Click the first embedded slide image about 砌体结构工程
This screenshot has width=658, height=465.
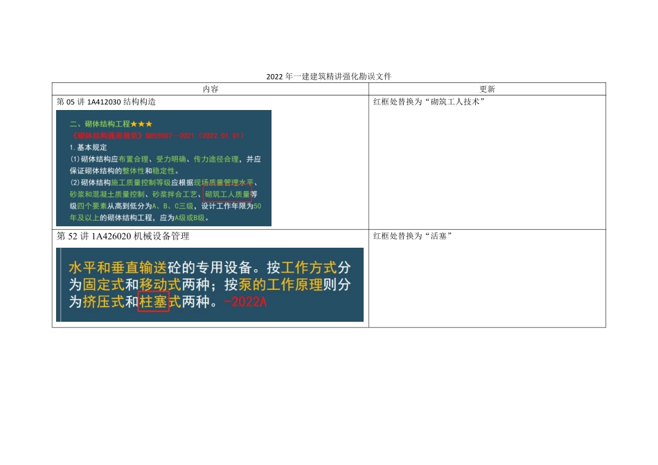tap(165, 167)
